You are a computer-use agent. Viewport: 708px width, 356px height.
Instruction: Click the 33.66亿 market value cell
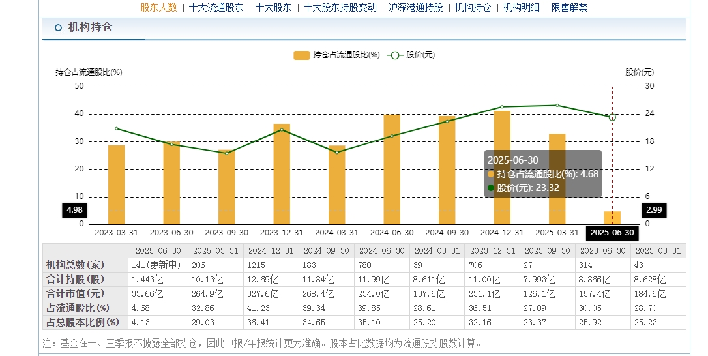tap(158, 293)
